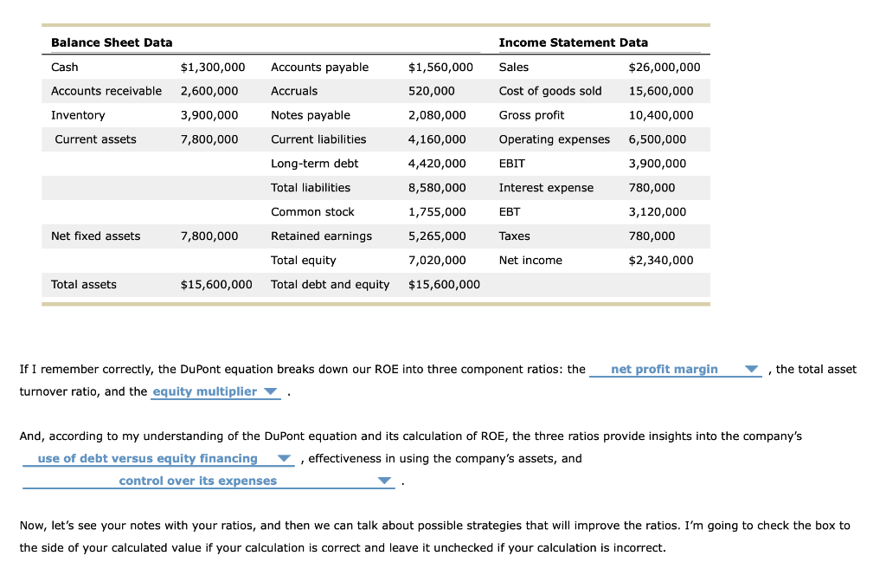This screenshot has width=886, height=562.
Task: Click Net fixed assets value 7,800,000
Action: pyautogui.click(x=209, y=236)
